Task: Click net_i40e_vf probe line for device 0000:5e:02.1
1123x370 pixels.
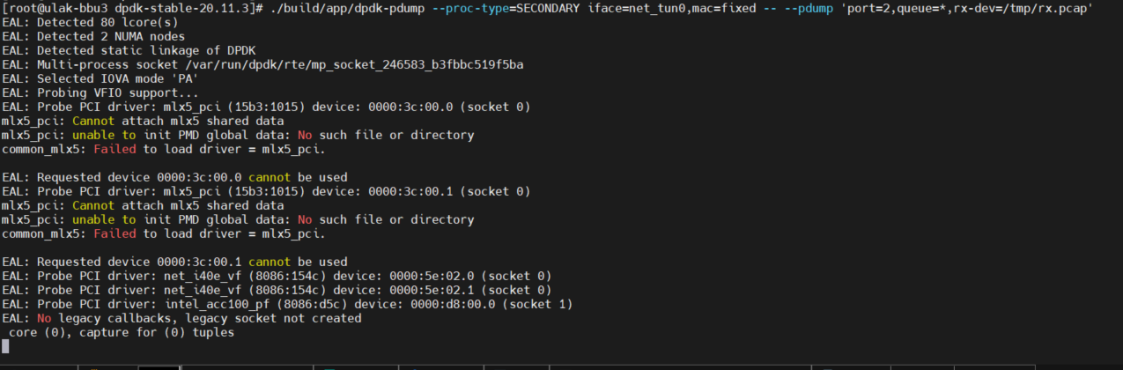Action: tap(277, 290)
